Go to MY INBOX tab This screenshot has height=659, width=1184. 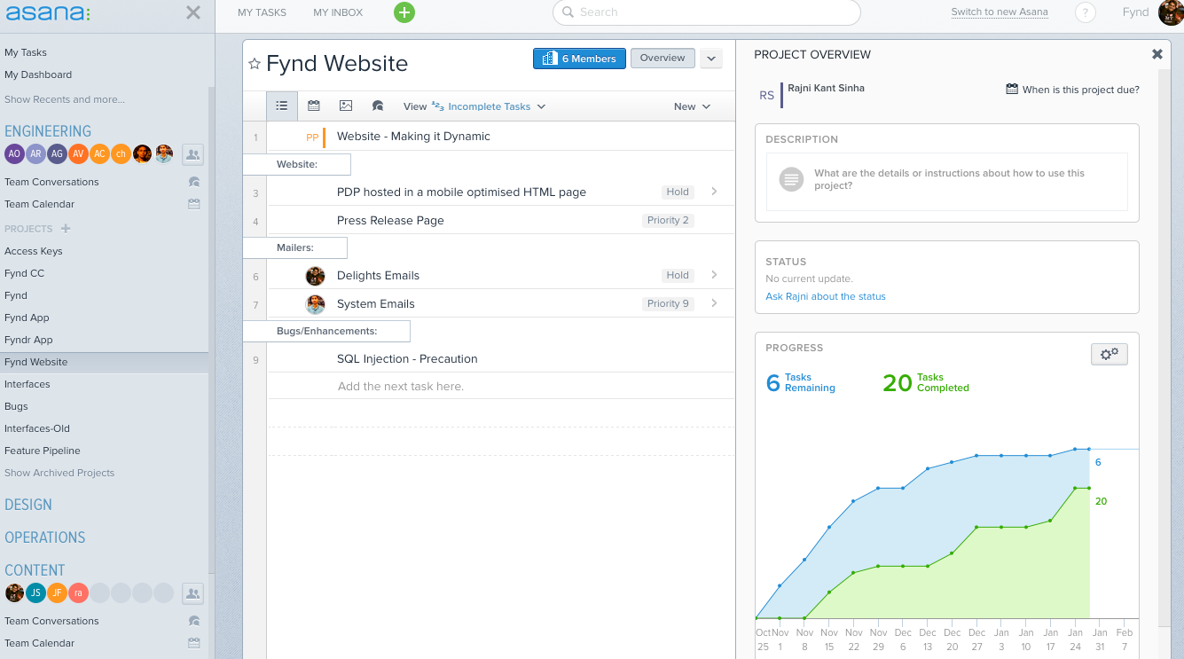[x=338, y=12]
